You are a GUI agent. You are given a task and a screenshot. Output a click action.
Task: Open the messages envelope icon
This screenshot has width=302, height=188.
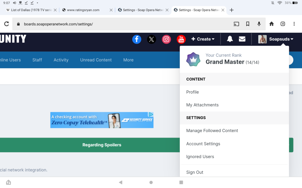click(242, 39)
